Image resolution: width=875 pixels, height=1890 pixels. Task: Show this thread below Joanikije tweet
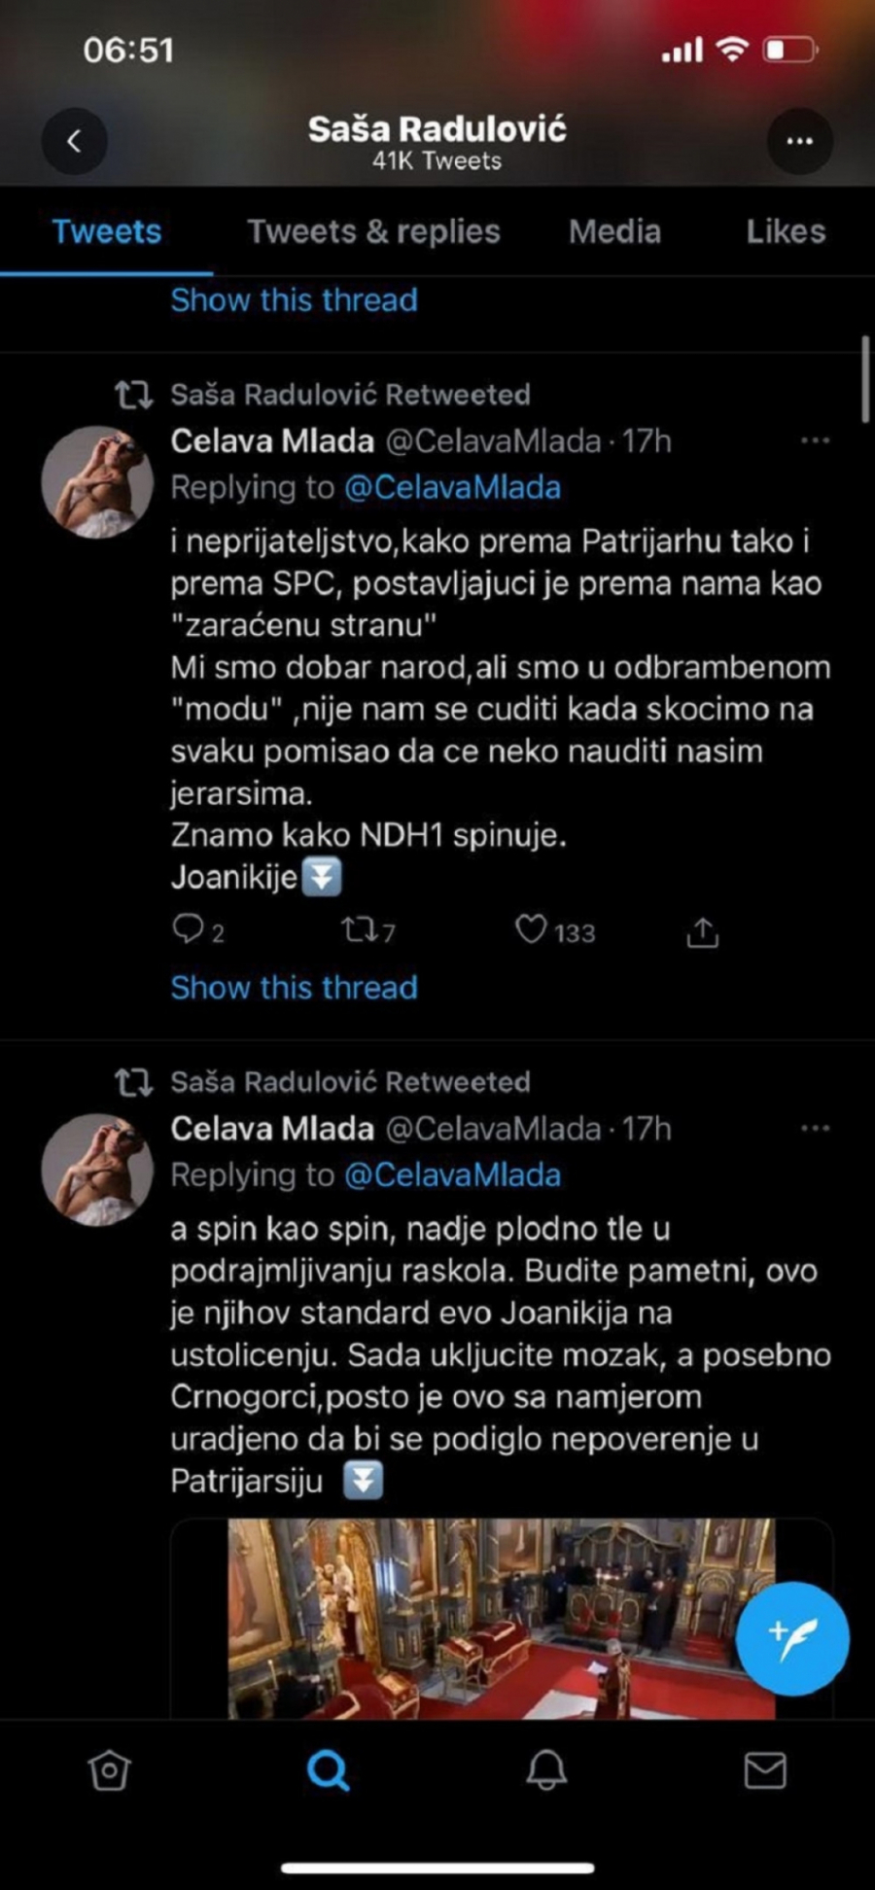[294, 987]
